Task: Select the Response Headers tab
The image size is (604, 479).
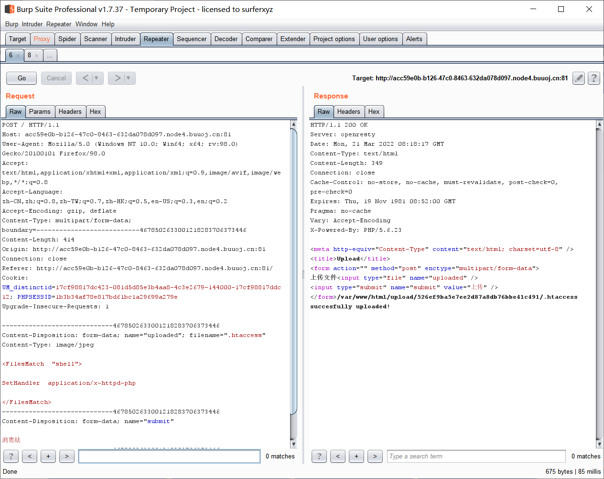Action: tap(349, 112)
